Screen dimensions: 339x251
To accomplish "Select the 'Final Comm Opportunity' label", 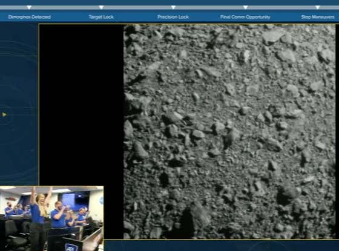I will [245, 17].
